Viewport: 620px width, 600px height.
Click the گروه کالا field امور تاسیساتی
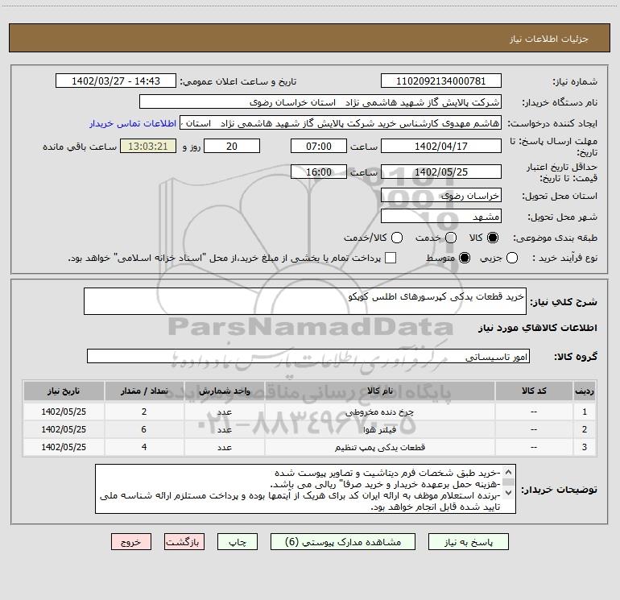coord(308,356)
